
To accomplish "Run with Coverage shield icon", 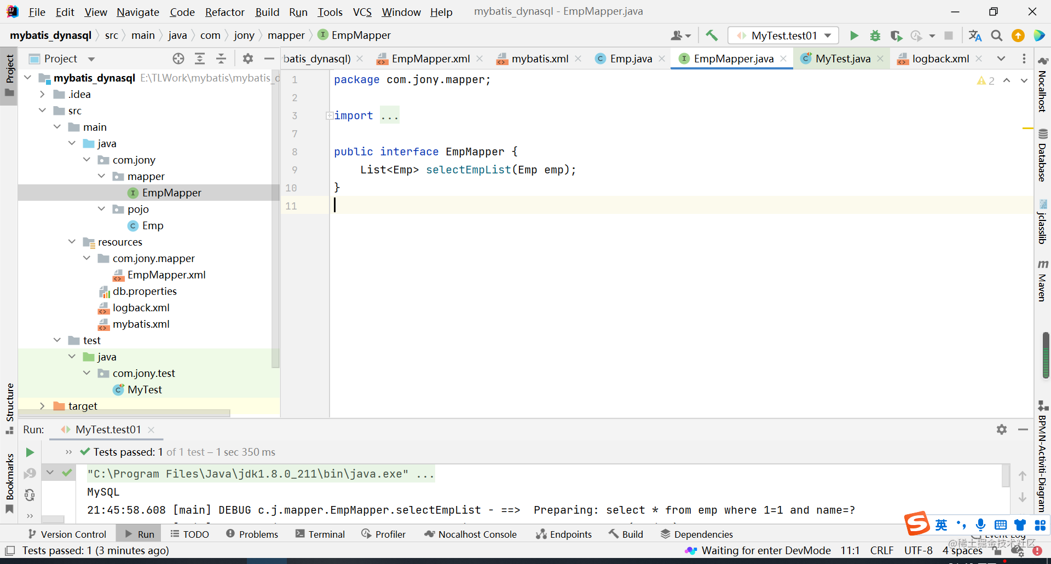I will click(896, 36).
